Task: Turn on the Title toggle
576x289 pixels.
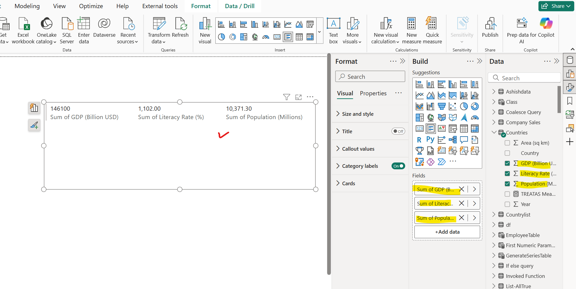Action: point(398,131)
